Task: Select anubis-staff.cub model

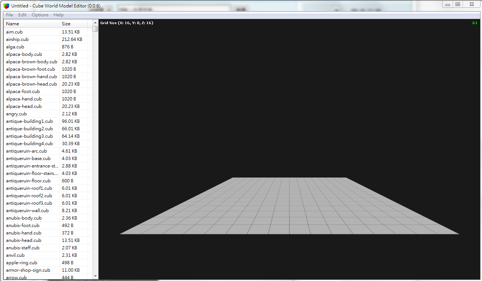Action: point(23,248)
